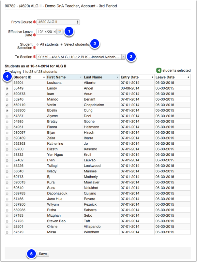Check the box for Steven Bao Taft
This screenshot has height=262, width=197.
[x=7, y=221]
